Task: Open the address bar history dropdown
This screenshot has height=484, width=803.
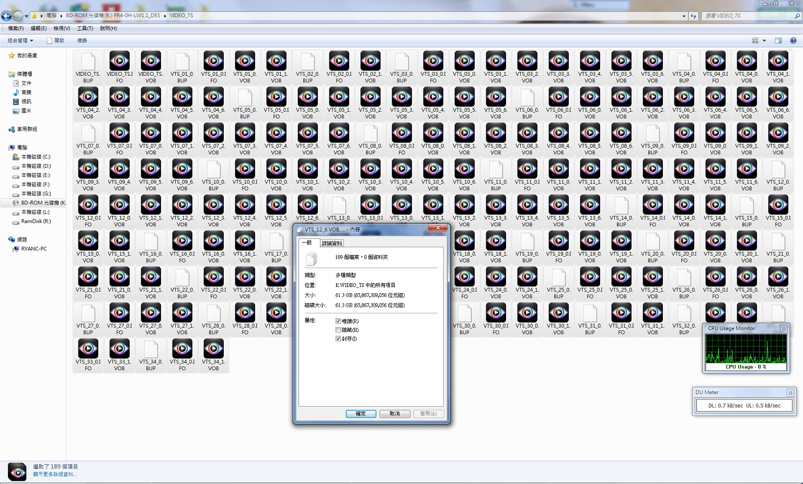Action: (684, 16)
